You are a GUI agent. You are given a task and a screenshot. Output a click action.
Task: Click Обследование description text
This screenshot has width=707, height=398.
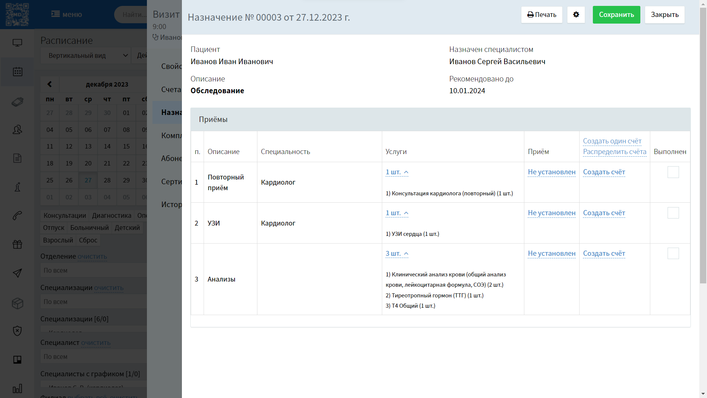point(217,91)
